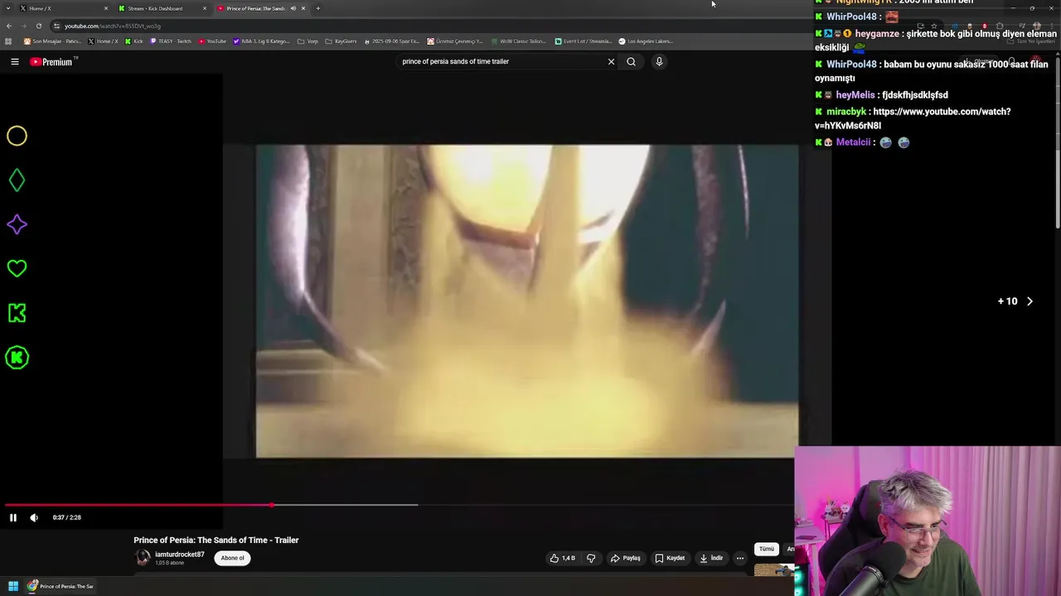Screen dimensions: 1061x596
Task: Open the TEASY - Twitch bookmark
Action: [171, 41]
